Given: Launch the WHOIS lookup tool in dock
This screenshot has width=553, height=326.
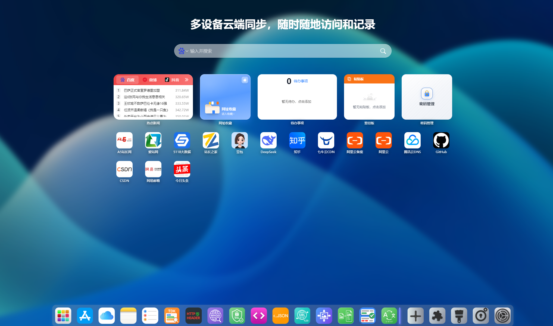Looking at the screenshot, I should click(x=215, y=316).
